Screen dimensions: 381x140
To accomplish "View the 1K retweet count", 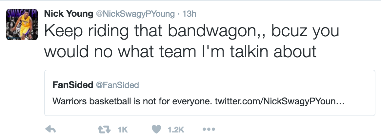I will (x=122, y=130).
